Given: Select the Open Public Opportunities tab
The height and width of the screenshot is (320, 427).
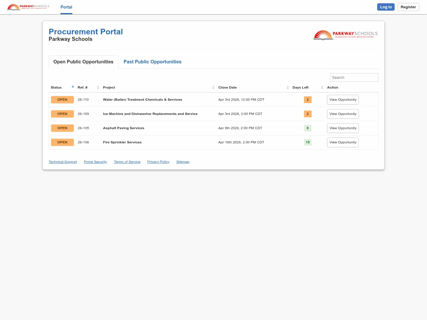Looking at the screenshot, I should 83,62.
